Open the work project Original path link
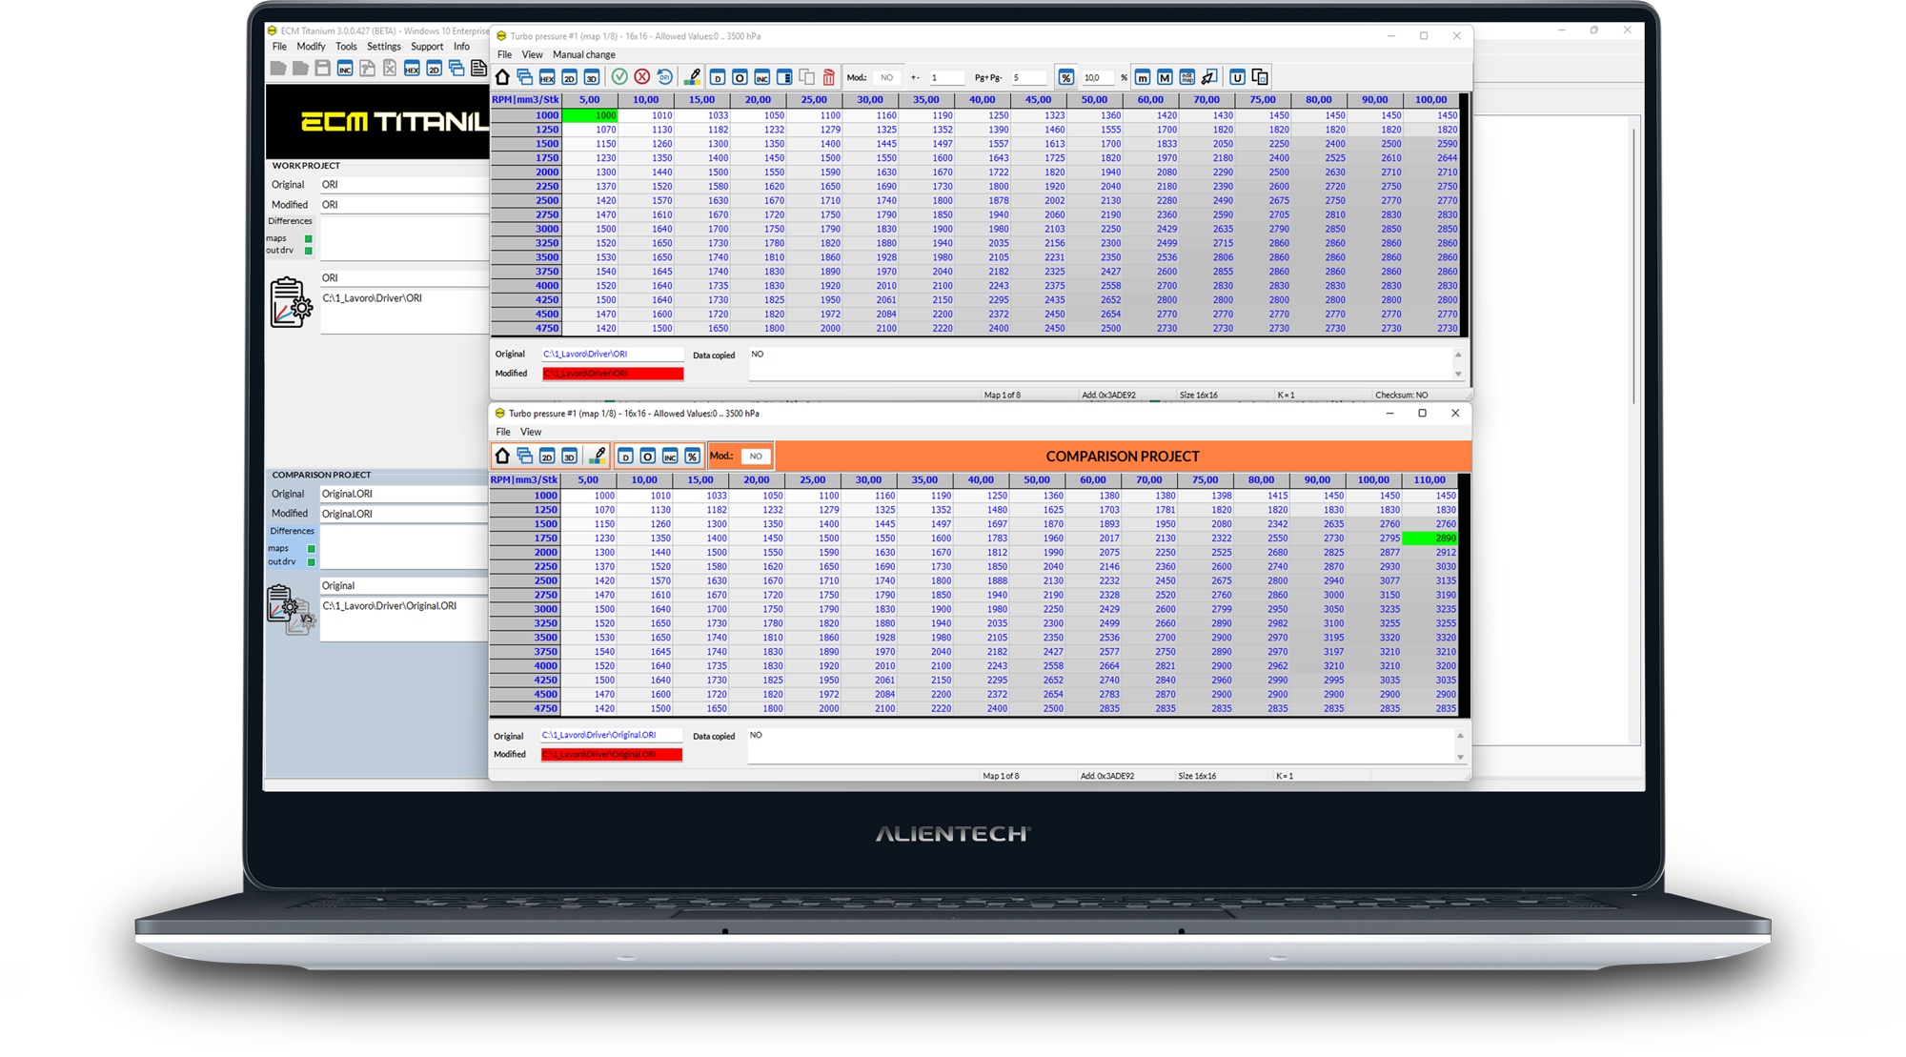The width and height of the screenshot is (1906, 1057). click(x=585, y=354)
